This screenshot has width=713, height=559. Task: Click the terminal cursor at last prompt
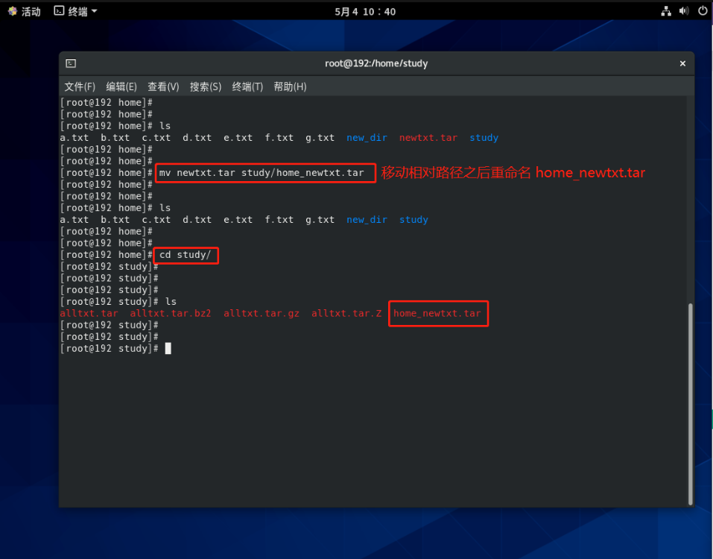(x=168, y=349)
